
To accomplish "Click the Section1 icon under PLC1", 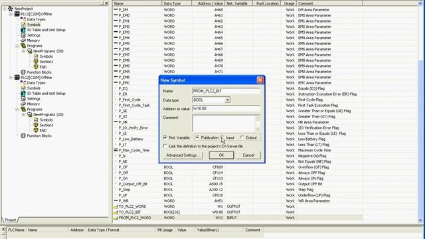I will 36,62.
